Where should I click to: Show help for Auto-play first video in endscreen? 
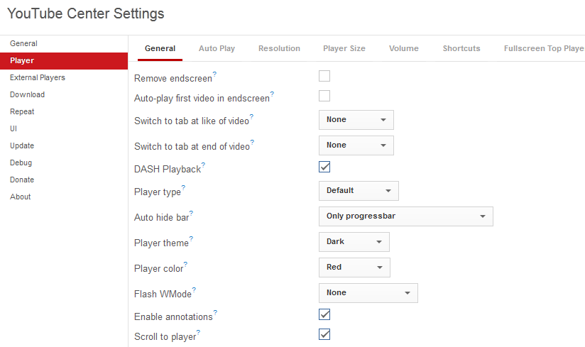point(272,94)
